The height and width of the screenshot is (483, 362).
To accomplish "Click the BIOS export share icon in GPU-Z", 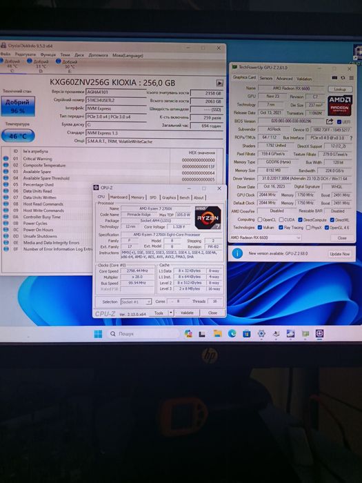I will tap(330, 121).
